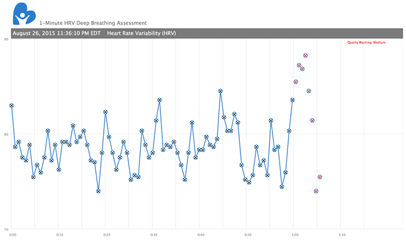This screenshot has width=406, height=241.
Task: Select the 80 value on the y-axis
Action: (6, 134)
